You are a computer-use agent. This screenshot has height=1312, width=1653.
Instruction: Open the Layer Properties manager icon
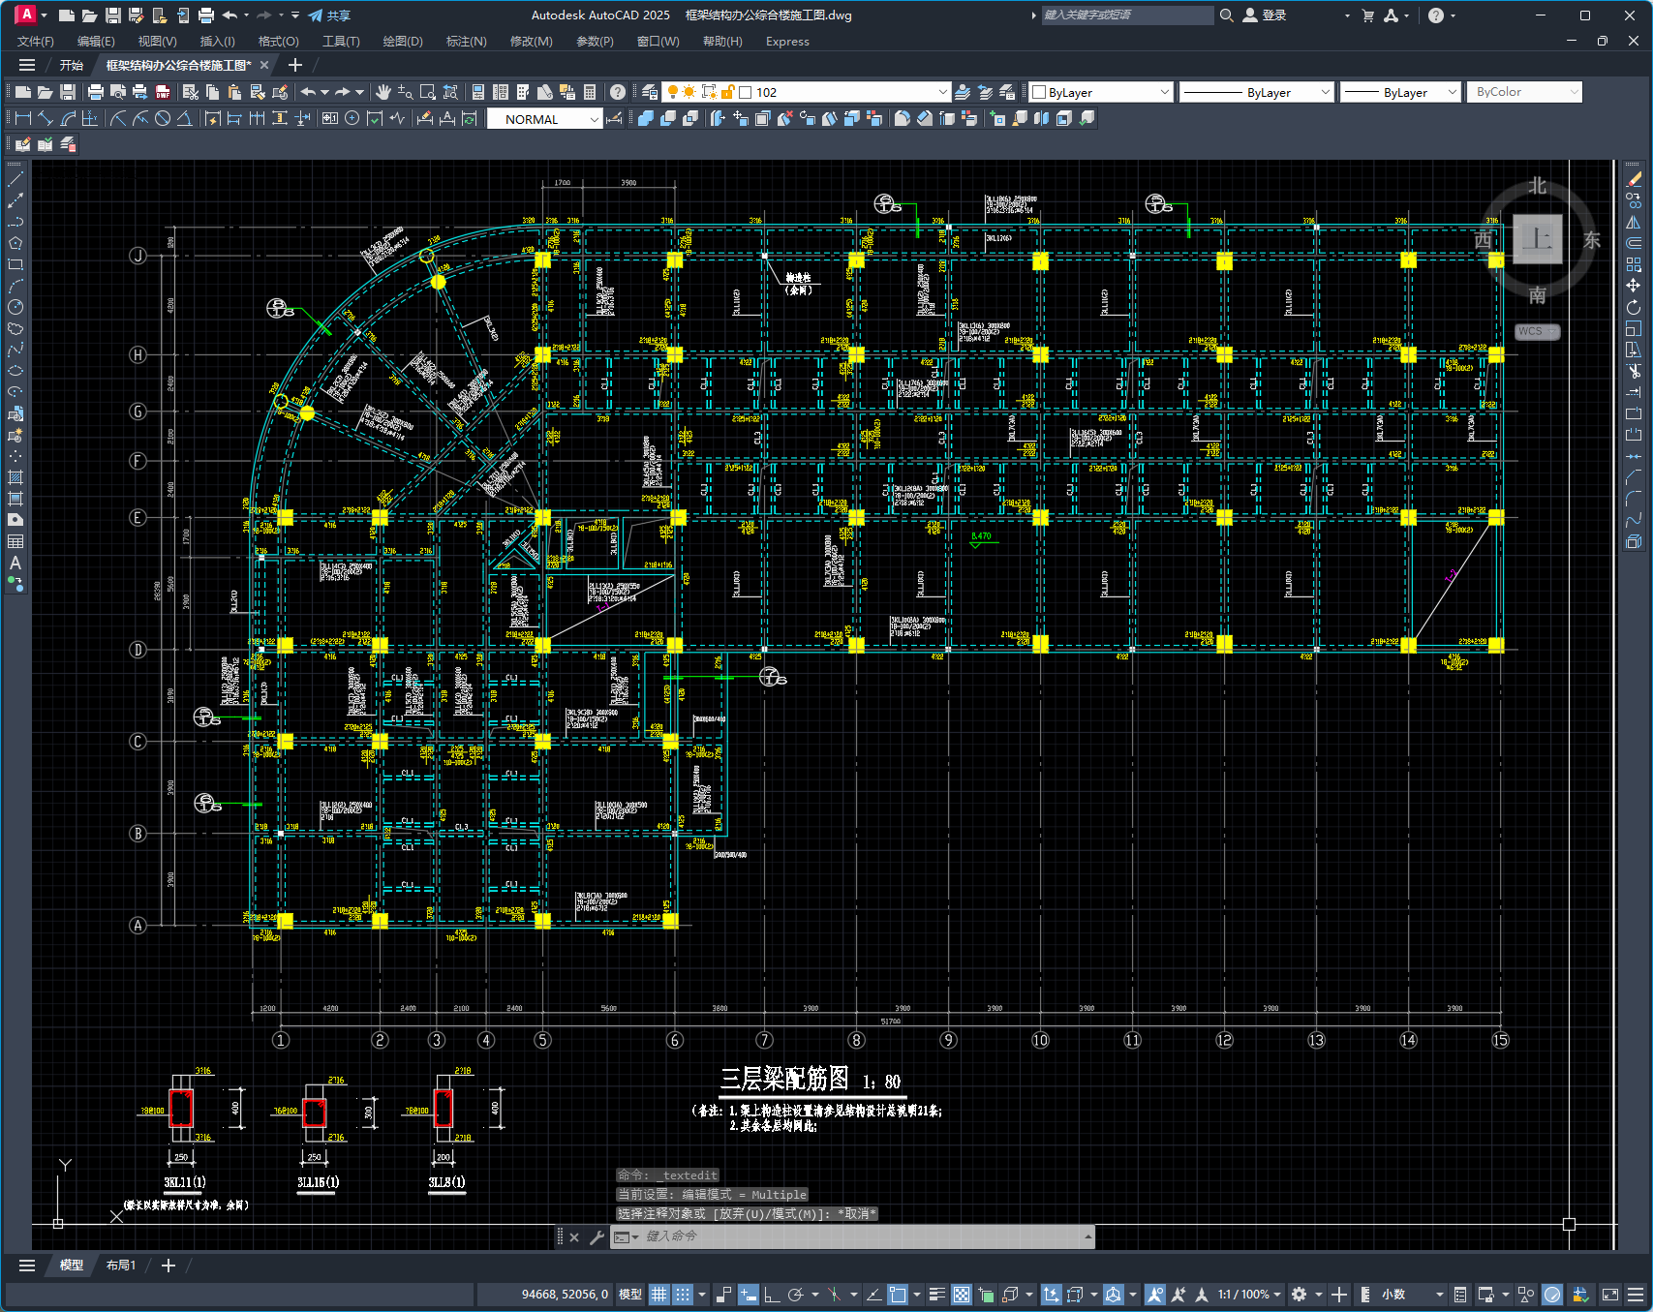(650, 92)
